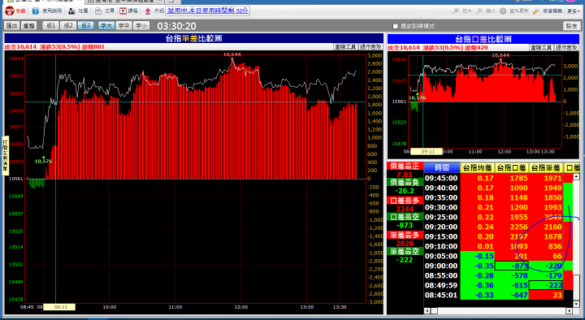Toggle 提示音效 in 台指口差比較圖 panel

click(566, 47)
